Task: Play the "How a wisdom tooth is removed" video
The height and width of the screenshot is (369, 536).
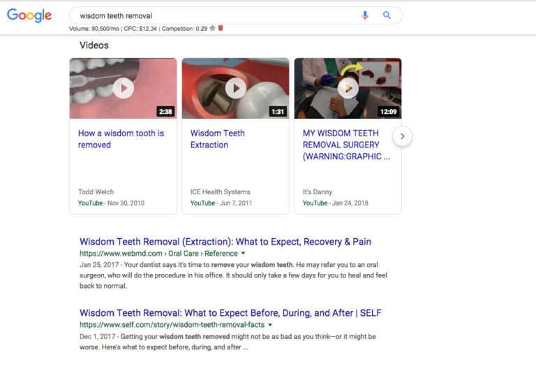Action: (x=124, y=88)
